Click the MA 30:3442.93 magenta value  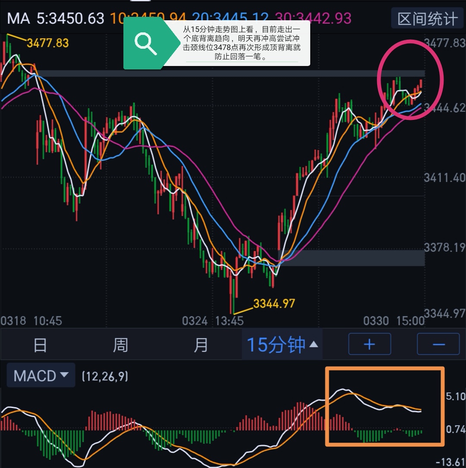313,19
